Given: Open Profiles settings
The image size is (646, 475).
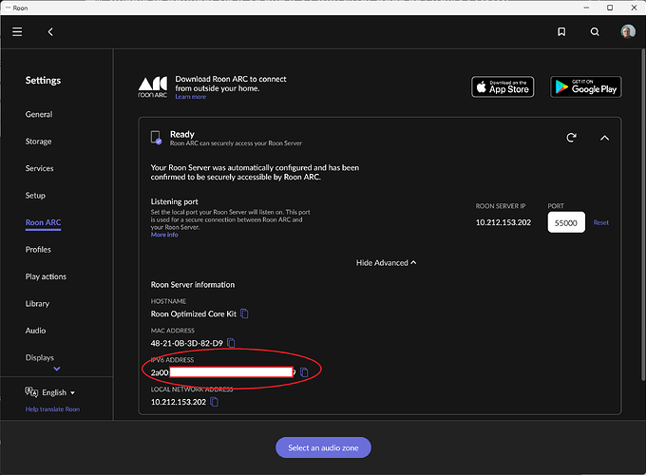Looking at the screenshot, I should point(38,250).
